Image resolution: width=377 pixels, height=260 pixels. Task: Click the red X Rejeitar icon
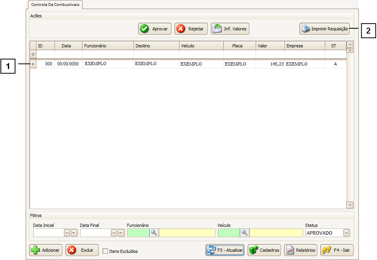(x=181, y=29)
